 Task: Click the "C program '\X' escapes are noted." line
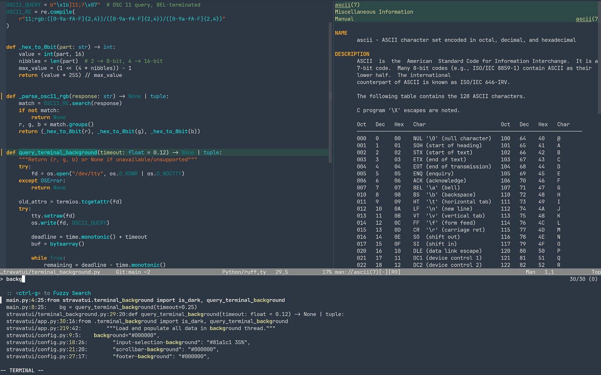click(408, 110)
